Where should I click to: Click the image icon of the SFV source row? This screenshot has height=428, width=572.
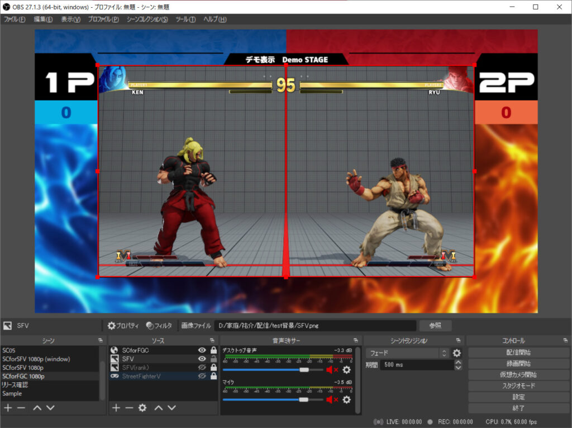pyautogui.click(x=115, y=359)
